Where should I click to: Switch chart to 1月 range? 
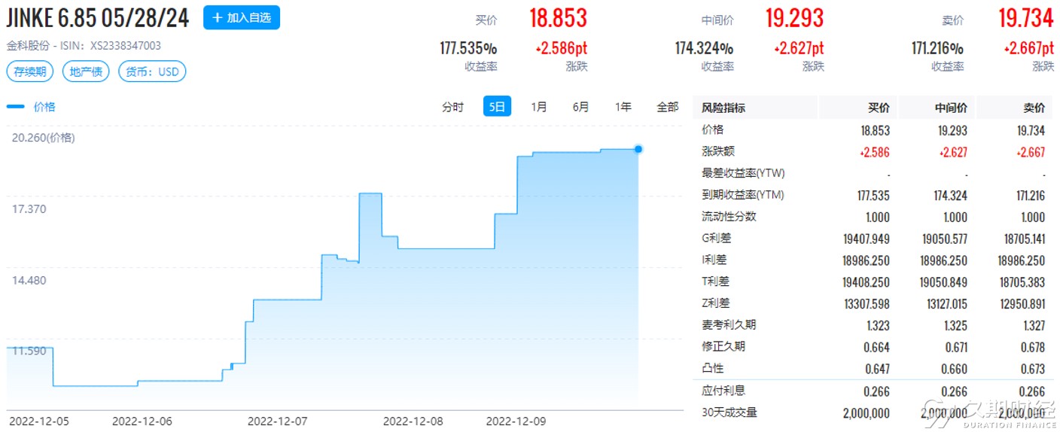coord(539,107)
